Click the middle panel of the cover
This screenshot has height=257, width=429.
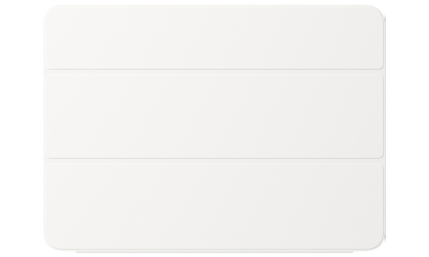214,116
